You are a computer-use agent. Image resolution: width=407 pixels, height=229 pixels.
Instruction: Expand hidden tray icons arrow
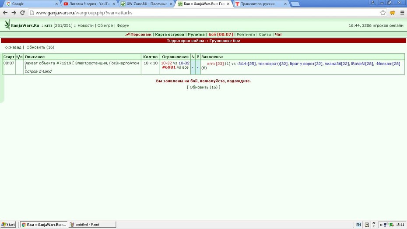tap(381, 225)
